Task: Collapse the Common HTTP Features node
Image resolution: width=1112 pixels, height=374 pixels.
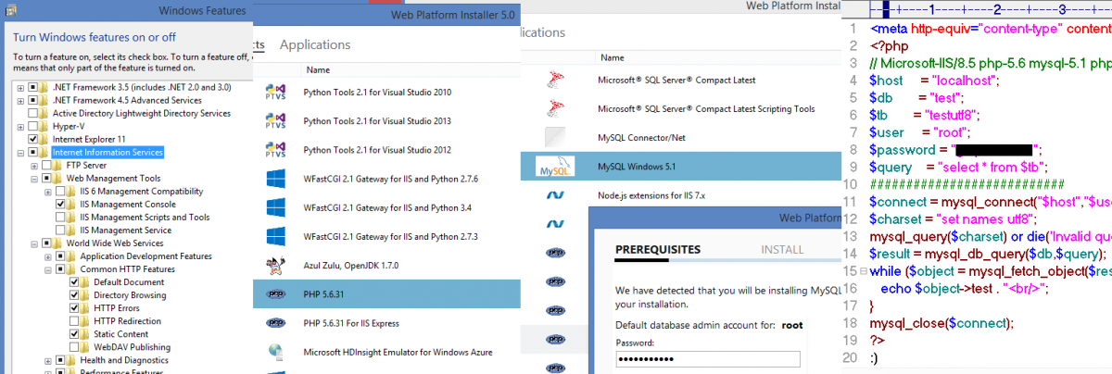Action: 48,269
